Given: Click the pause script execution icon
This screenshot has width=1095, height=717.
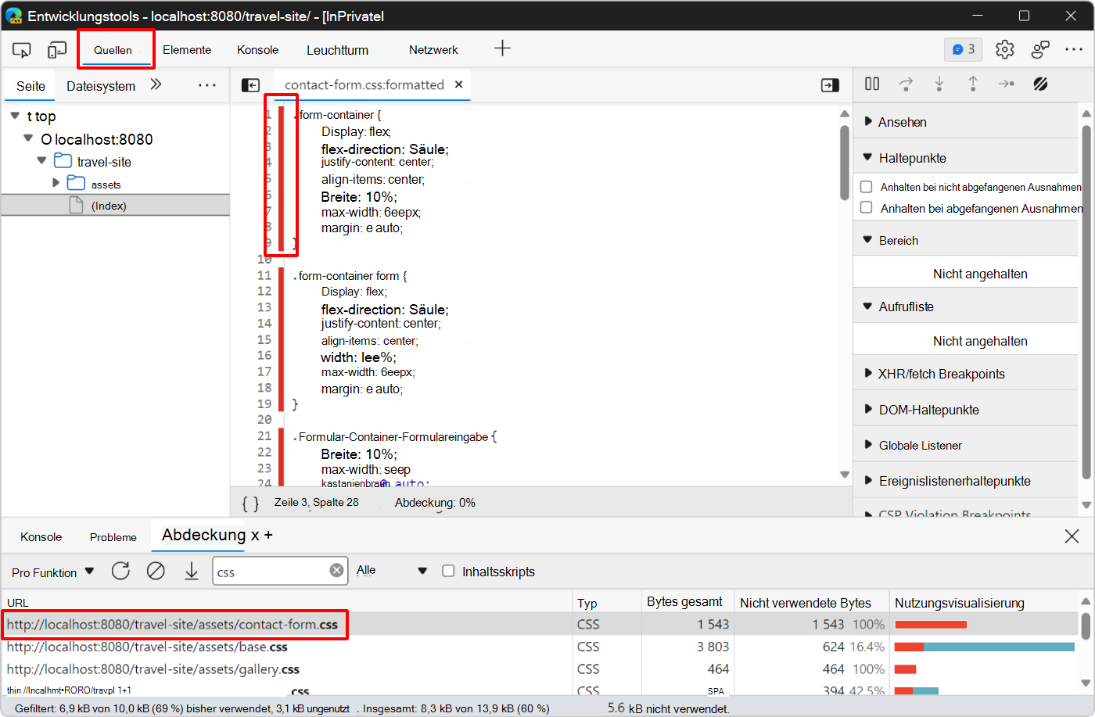Looking at the screenshot, I should pyautogui.click(x=872, y=84).
